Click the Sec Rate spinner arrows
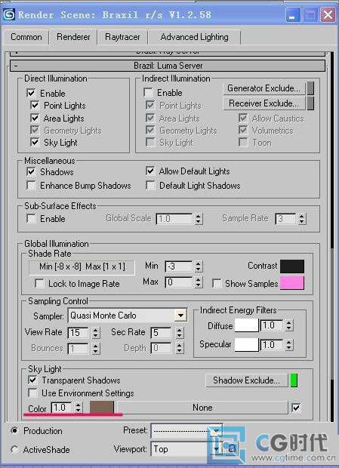 179,333
